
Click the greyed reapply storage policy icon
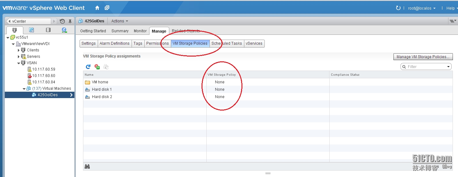tap(106, 67)
